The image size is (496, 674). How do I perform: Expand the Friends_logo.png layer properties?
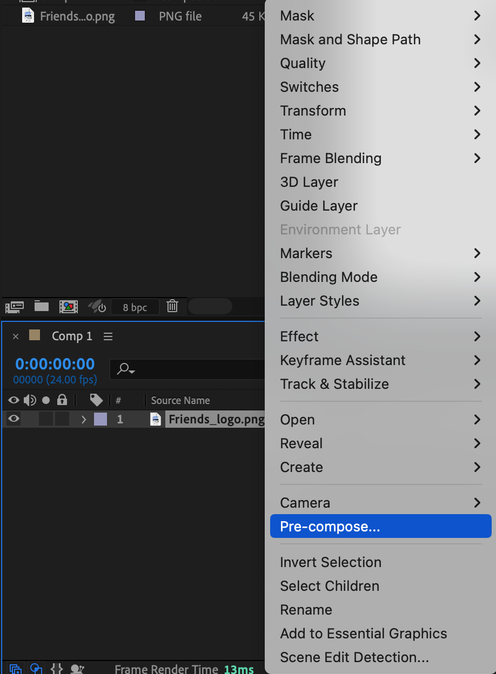pyautogui.click(x=83, y=419)
